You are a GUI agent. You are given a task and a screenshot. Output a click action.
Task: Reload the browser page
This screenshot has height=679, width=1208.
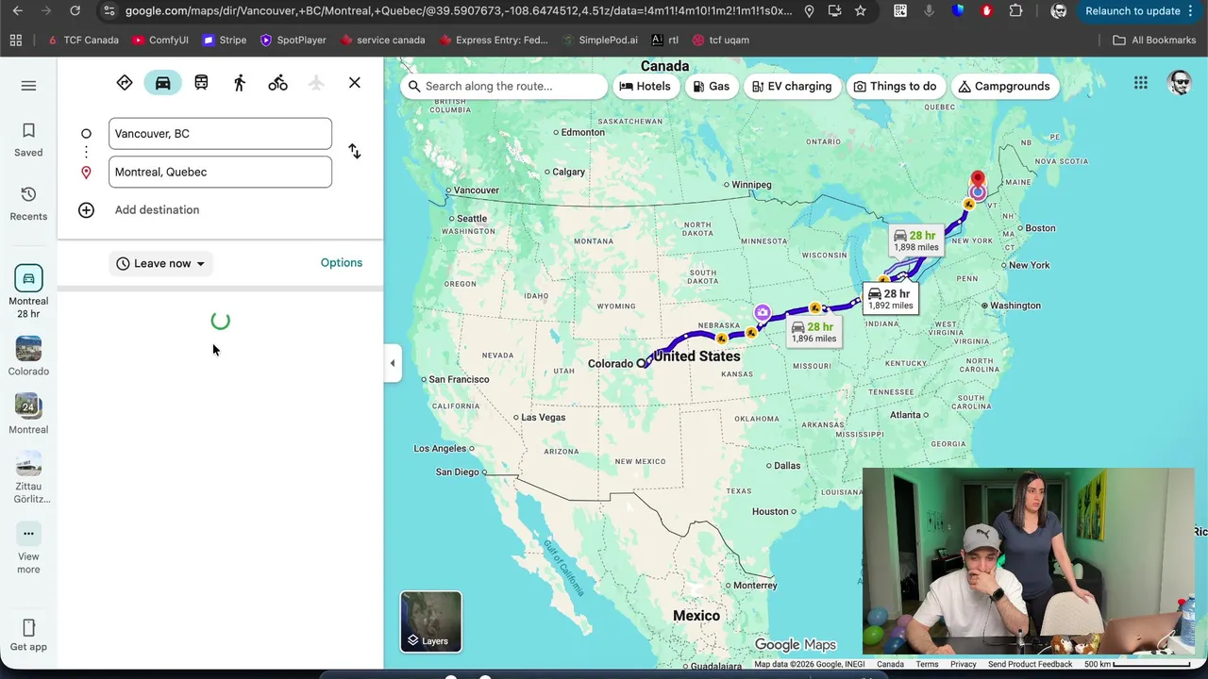[x=75, y=11]
